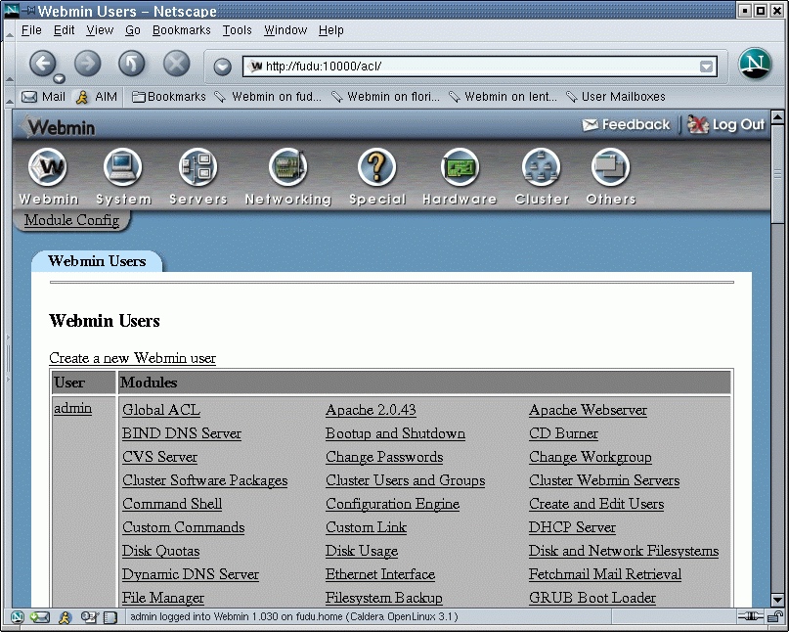This screenshot has width=789, height=632.
Task: Click the sidebar grippy on the left edge
Action: (8, 358)
